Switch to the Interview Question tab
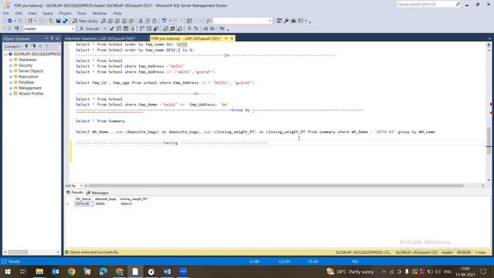 point(100,39)
